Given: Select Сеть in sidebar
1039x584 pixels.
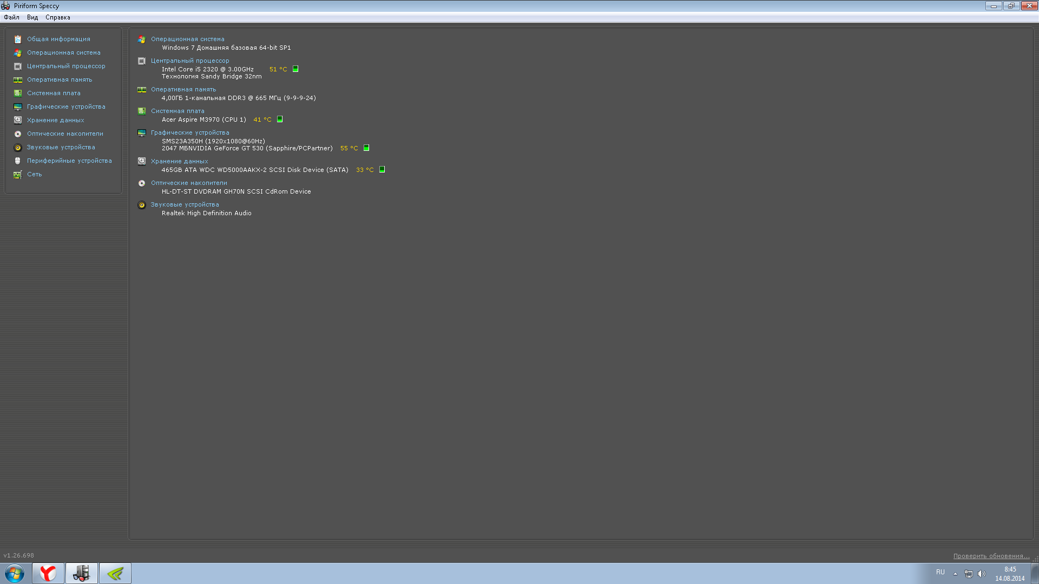Looking at the screenshot, I should point(35,174).
